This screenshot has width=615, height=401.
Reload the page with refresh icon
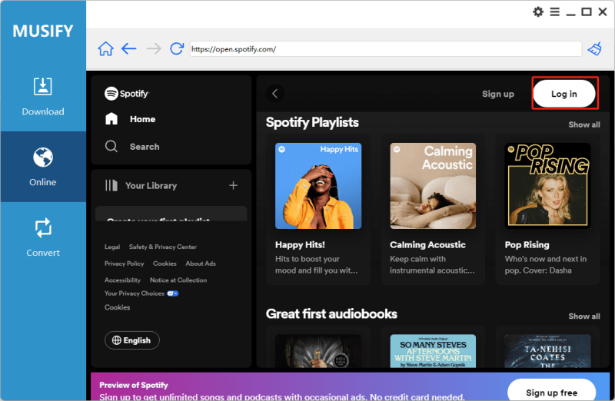[x=177, y=49]
